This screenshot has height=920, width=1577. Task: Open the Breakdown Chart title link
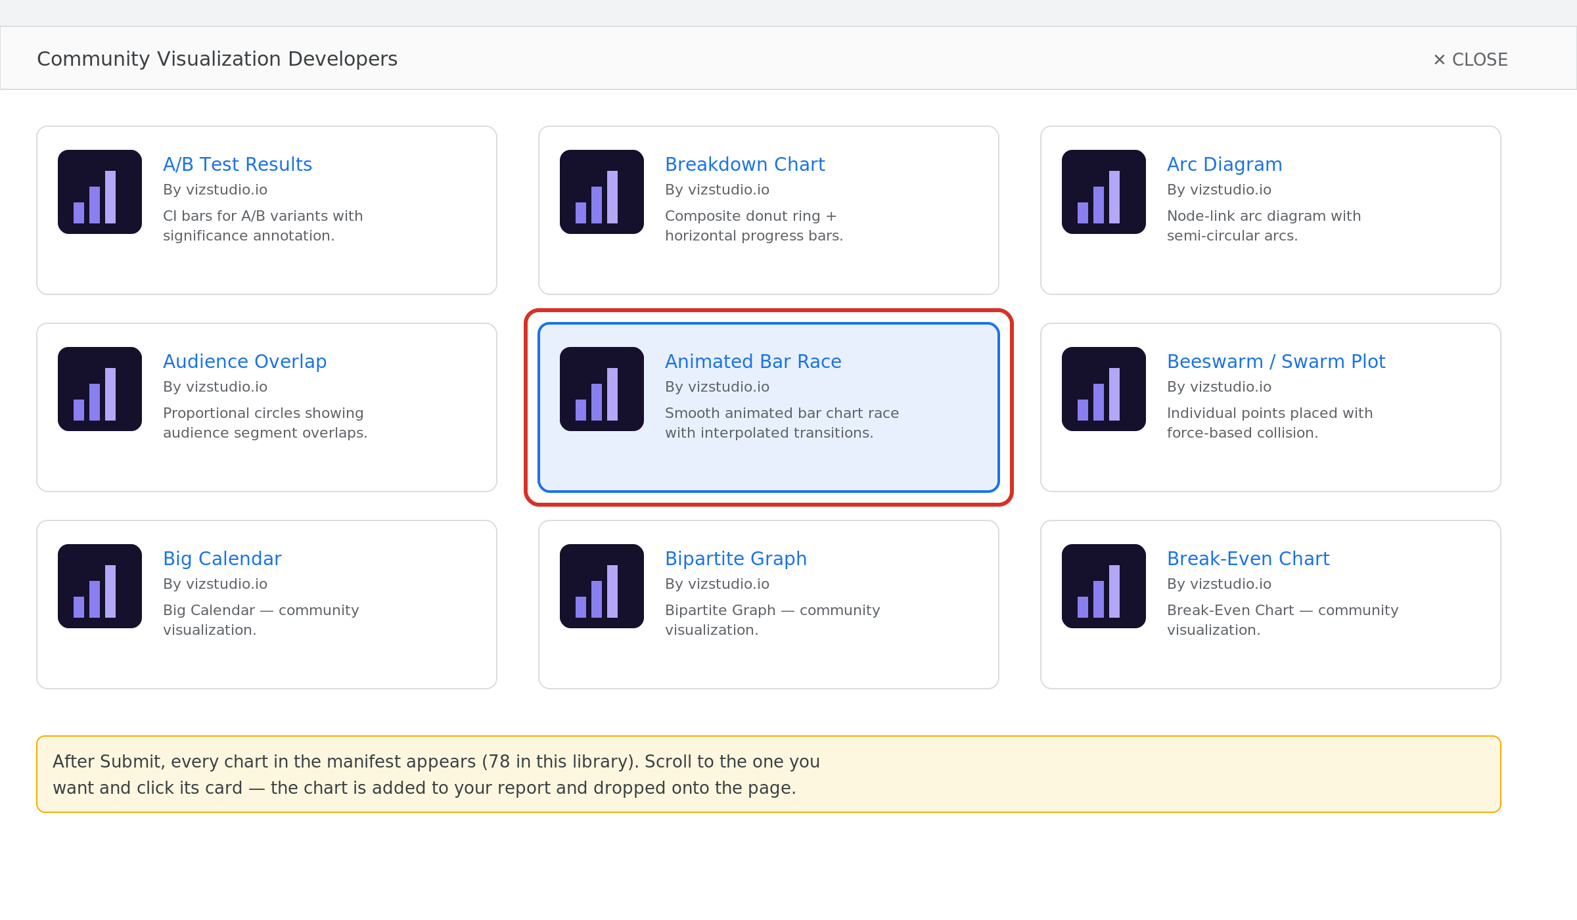[744, 164]
